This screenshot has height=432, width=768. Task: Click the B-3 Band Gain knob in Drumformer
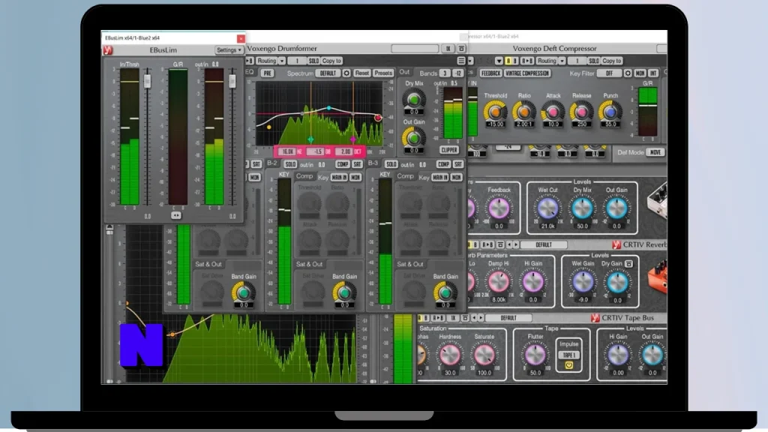pyautogui.click(x=445, y=292)
